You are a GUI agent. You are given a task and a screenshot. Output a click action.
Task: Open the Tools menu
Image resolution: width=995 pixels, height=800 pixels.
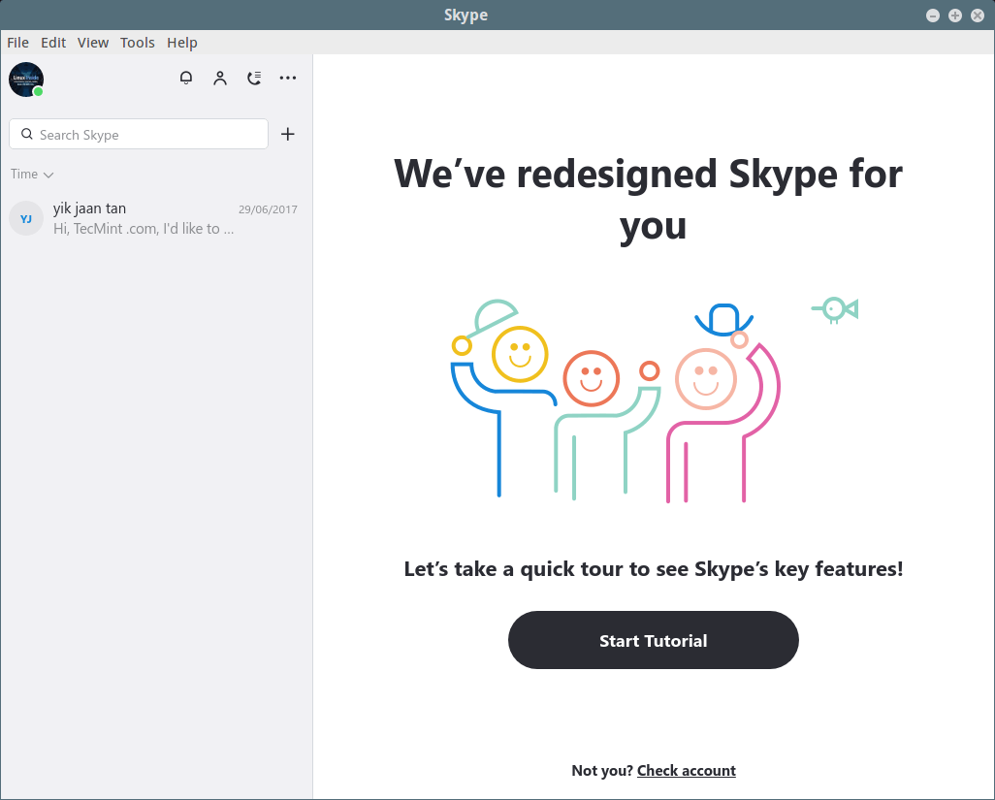tap(138, 43)
